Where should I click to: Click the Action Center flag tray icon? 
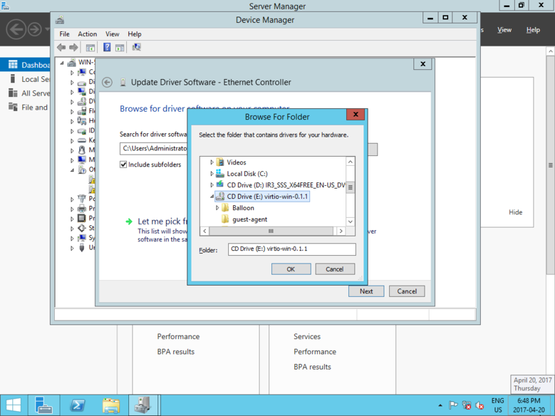pos(453,405)
